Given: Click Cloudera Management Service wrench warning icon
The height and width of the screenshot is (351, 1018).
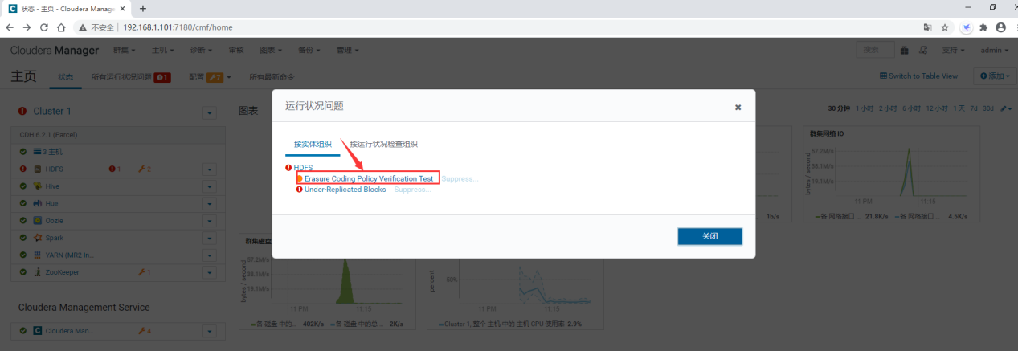Looking at the screenshot, I should click(145, 331).
